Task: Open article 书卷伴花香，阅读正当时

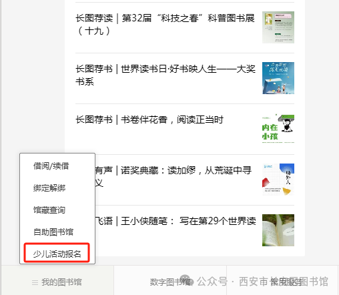Action: [x=149, y=119]
